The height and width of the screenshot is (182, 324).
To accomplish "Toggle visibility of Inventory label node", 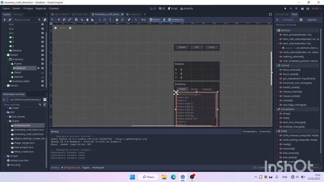I will tap(43, 81).
